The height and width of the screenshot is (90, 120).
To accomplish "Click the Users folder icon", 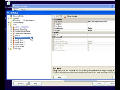I will tap(11, 25).
